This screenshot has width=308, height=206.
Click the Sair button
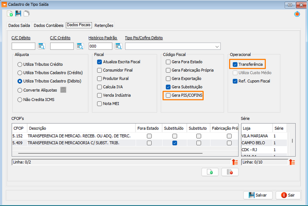[x=288, y=195]
